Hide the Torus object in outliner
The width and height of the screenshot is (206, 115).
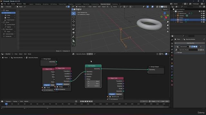(x=202, y=22)
